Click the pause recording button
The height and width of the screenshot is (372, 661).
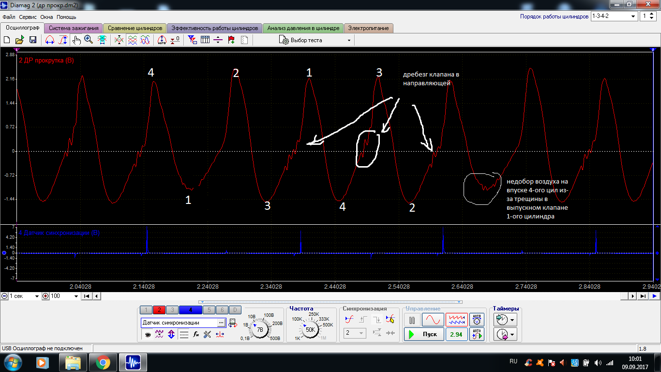[412, 320]
